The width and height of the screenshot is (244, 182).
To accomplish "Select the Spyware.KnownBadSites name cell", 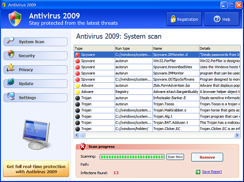I will tap(176, 67).
